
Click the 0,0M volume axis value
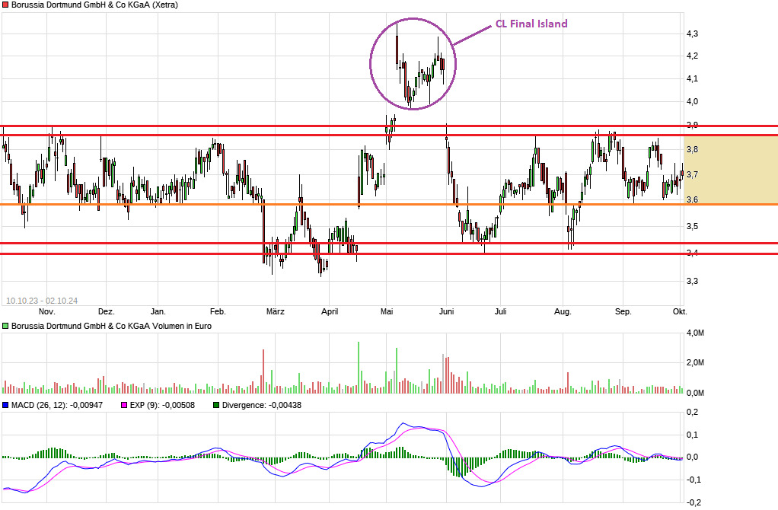click(x=695, y=393)
